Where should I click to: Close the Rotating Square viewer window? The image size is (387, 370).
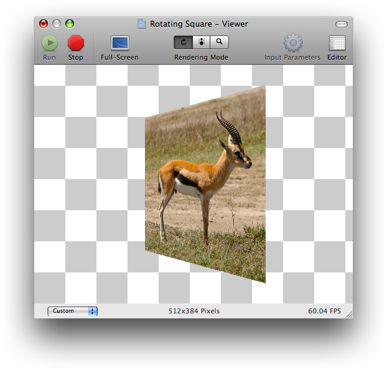(44, 24)
